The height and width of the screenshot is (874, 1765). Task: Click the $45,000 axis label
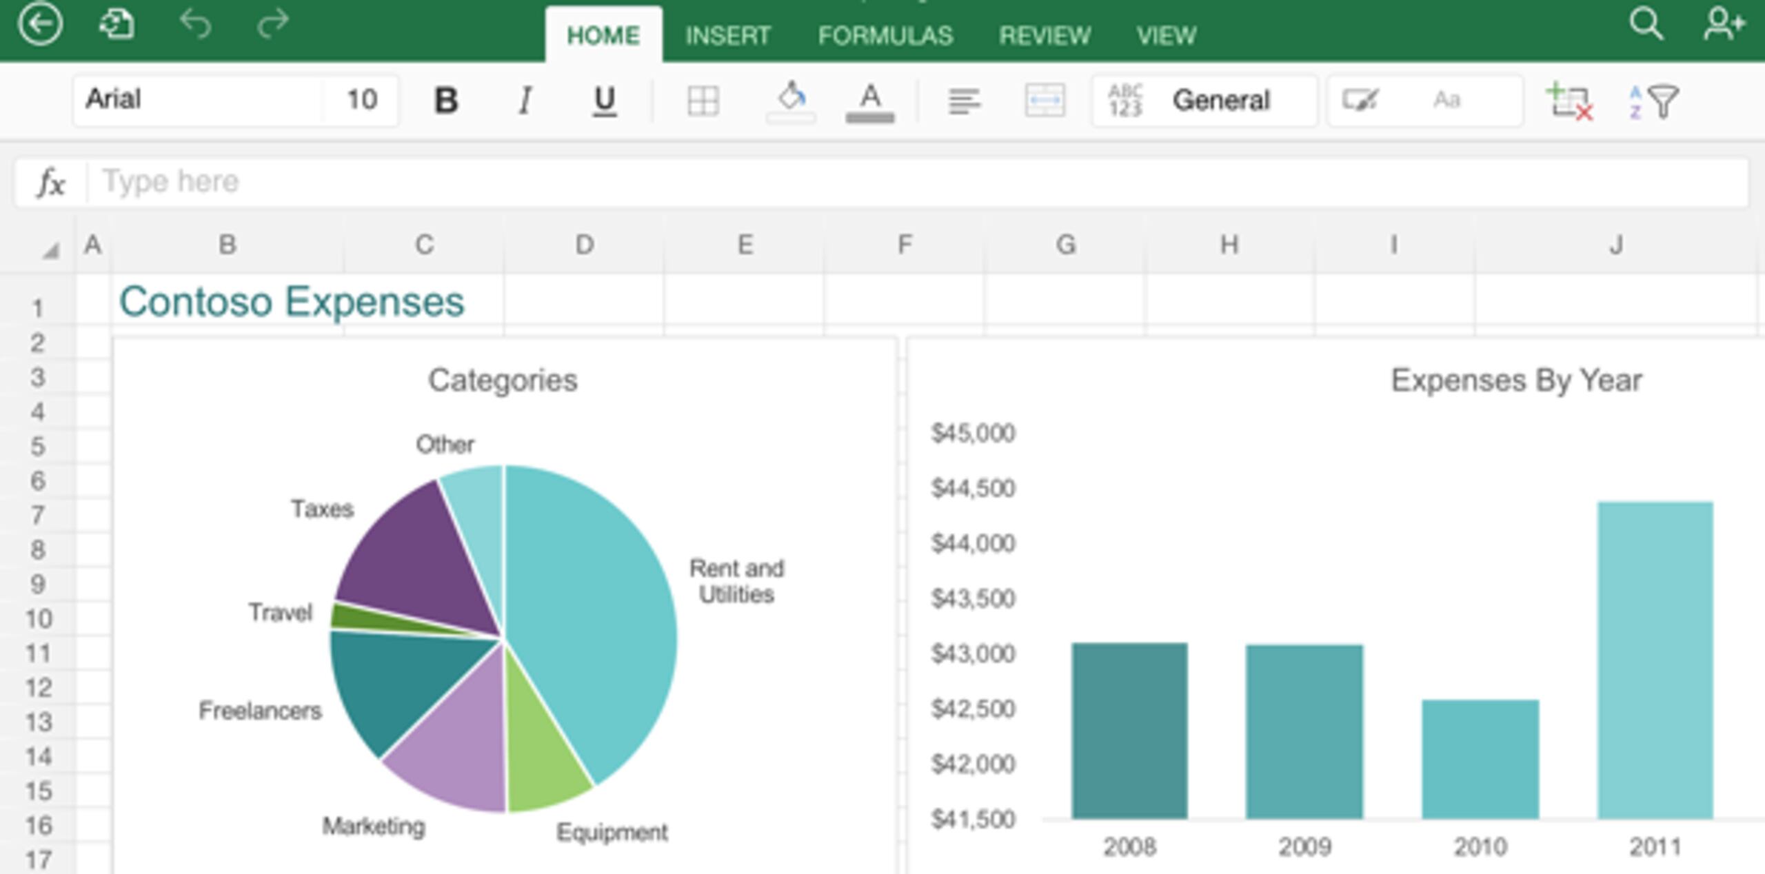pos(973,434)
